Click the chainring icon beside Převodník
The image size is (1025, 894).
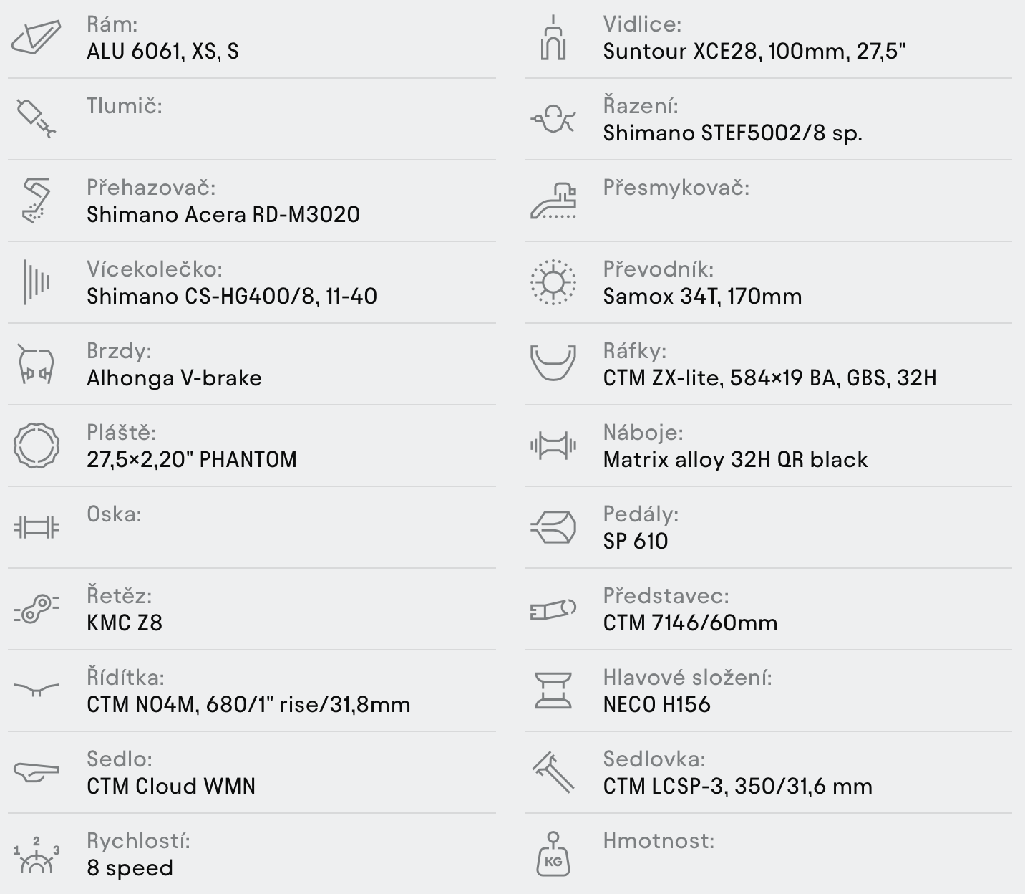click(x=553, y=282)
